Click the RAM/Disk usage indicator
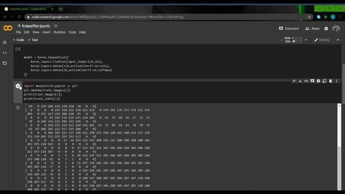 coord(293,39)
